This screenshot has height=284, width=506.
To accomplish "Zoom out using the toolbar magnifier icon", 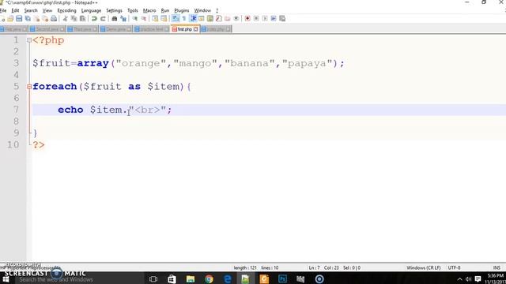I will 144,19.
